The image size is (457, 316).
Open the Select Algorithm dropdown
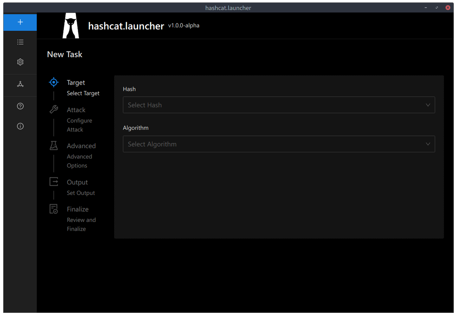pyautogui.click(x=278, y=144)
